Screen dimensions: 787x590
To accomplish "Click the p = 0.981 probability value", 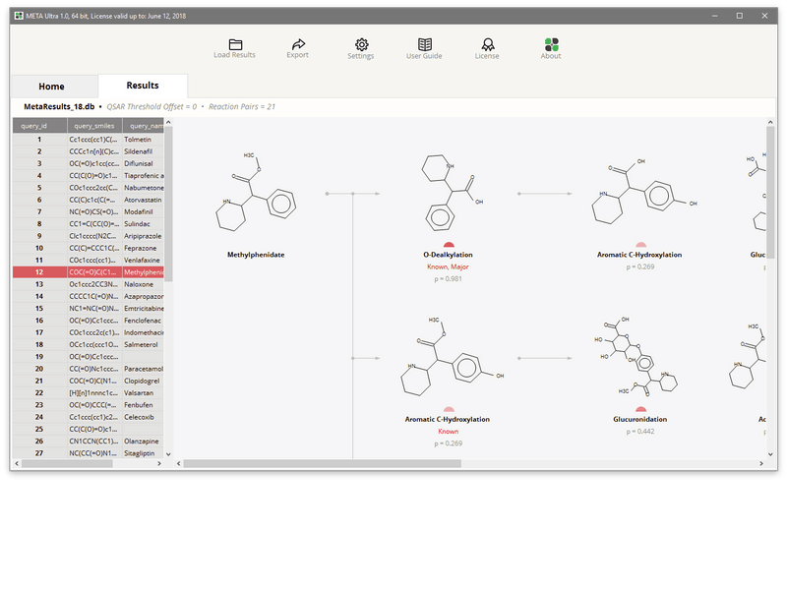I will click(x=449, y=279).
